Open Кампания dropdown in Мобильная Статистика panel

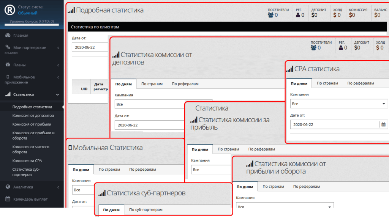tap(83, 190)
